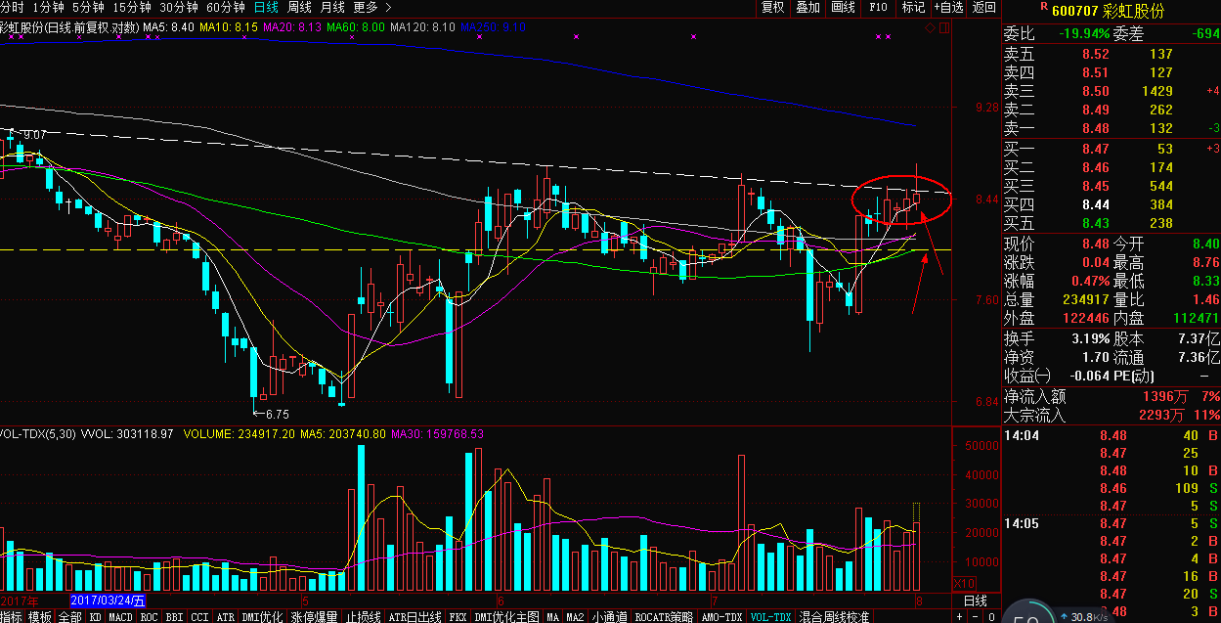
Task: Switch to the MACD indicator
Action: (120, 617)
